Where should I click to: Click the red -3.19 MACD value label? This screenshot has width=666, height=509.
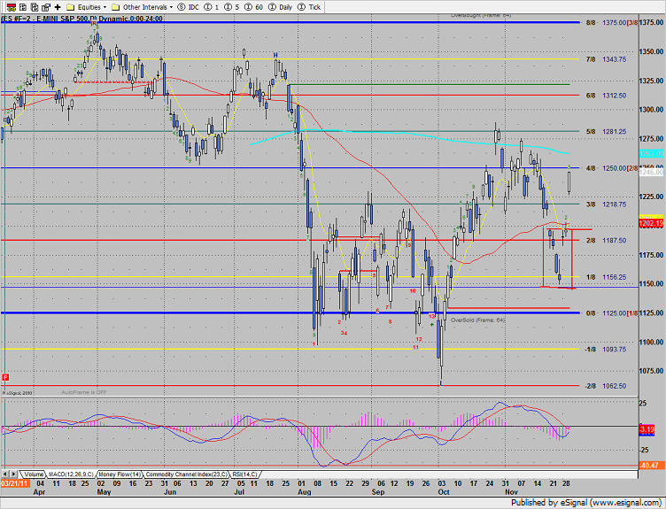(647, 429)
